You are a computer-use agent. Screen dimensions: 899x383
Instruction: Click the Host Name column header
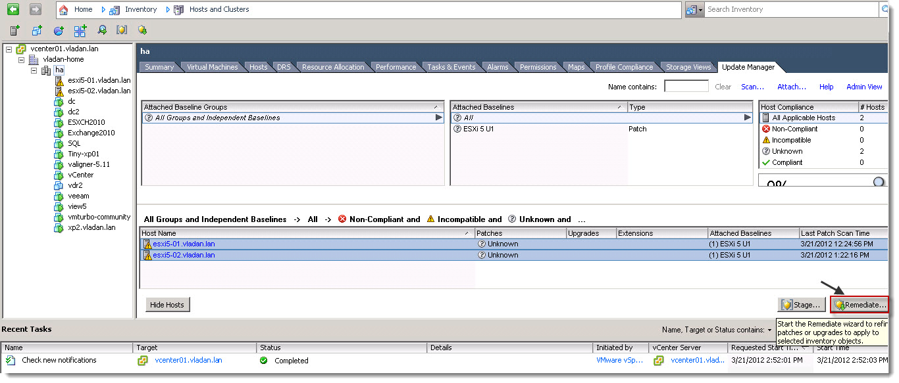pyautogui.click(x=307, y=233)
